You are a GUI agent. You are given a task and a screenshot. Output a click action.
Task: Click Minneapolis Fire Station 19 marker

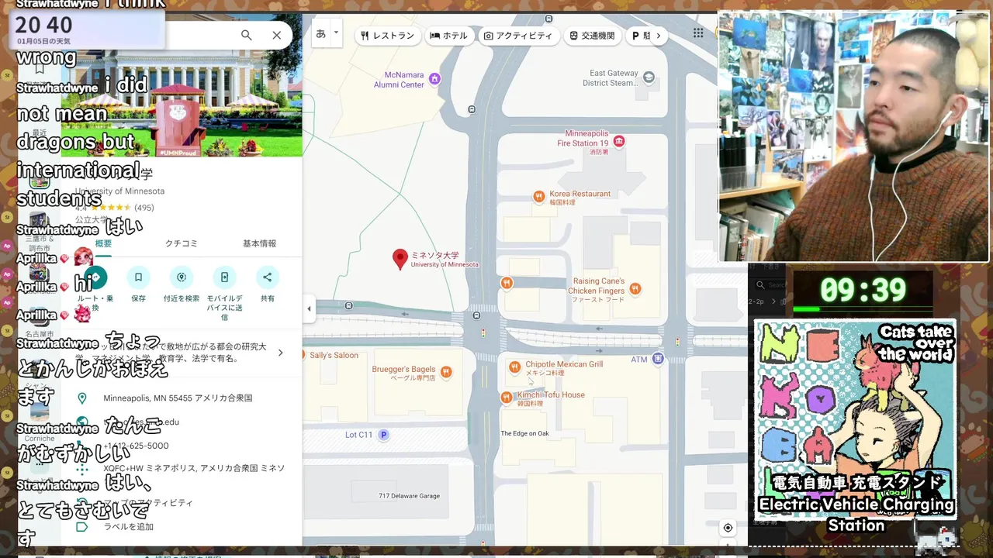click(x=618, y=141)
